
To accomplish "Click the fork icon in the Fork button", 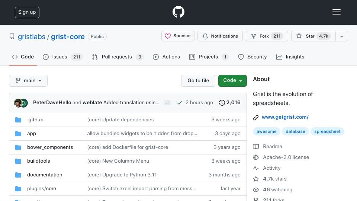I will (x=253, y=36).
